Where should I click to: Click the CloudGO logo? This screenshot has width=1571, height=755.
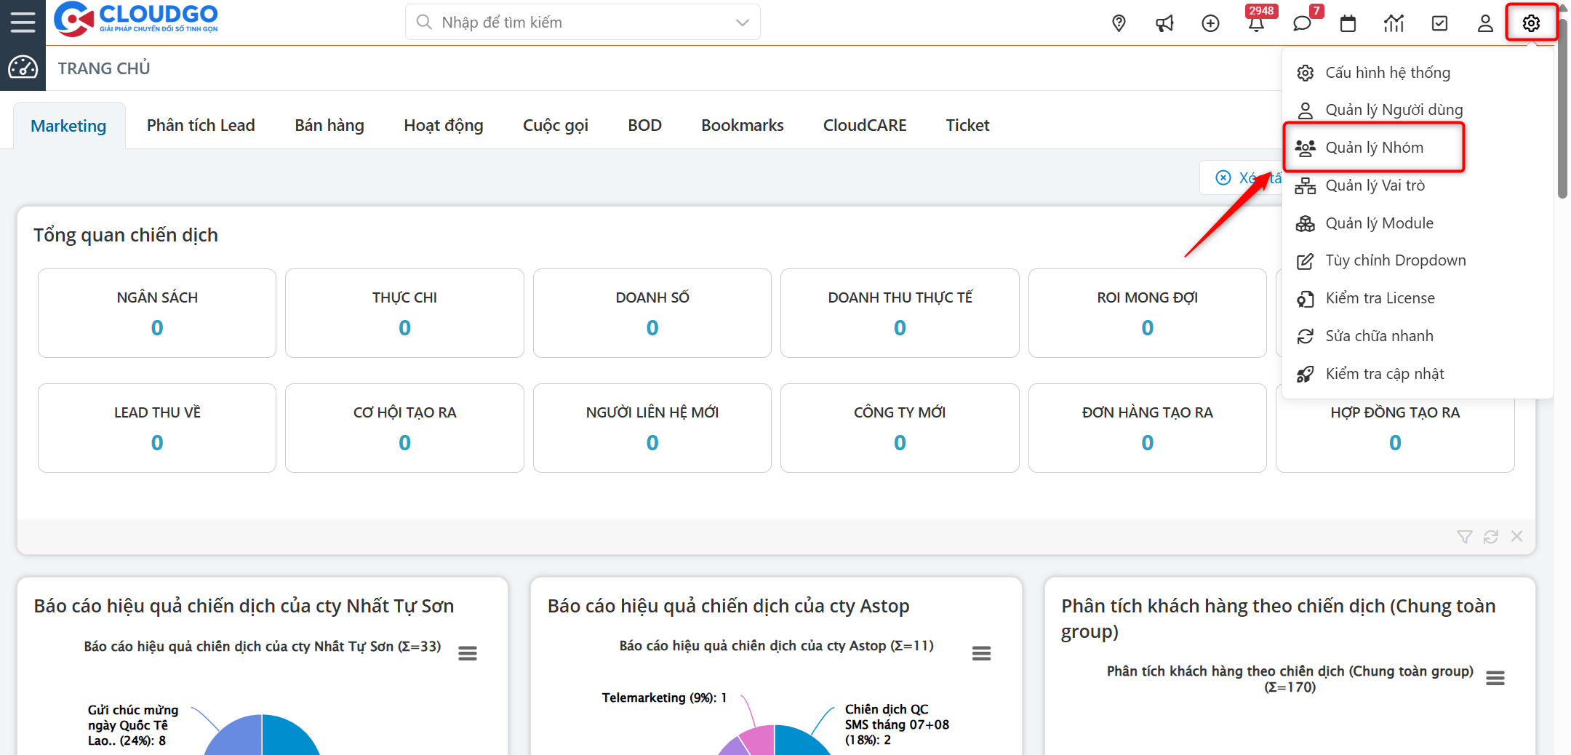pos(137,19)
